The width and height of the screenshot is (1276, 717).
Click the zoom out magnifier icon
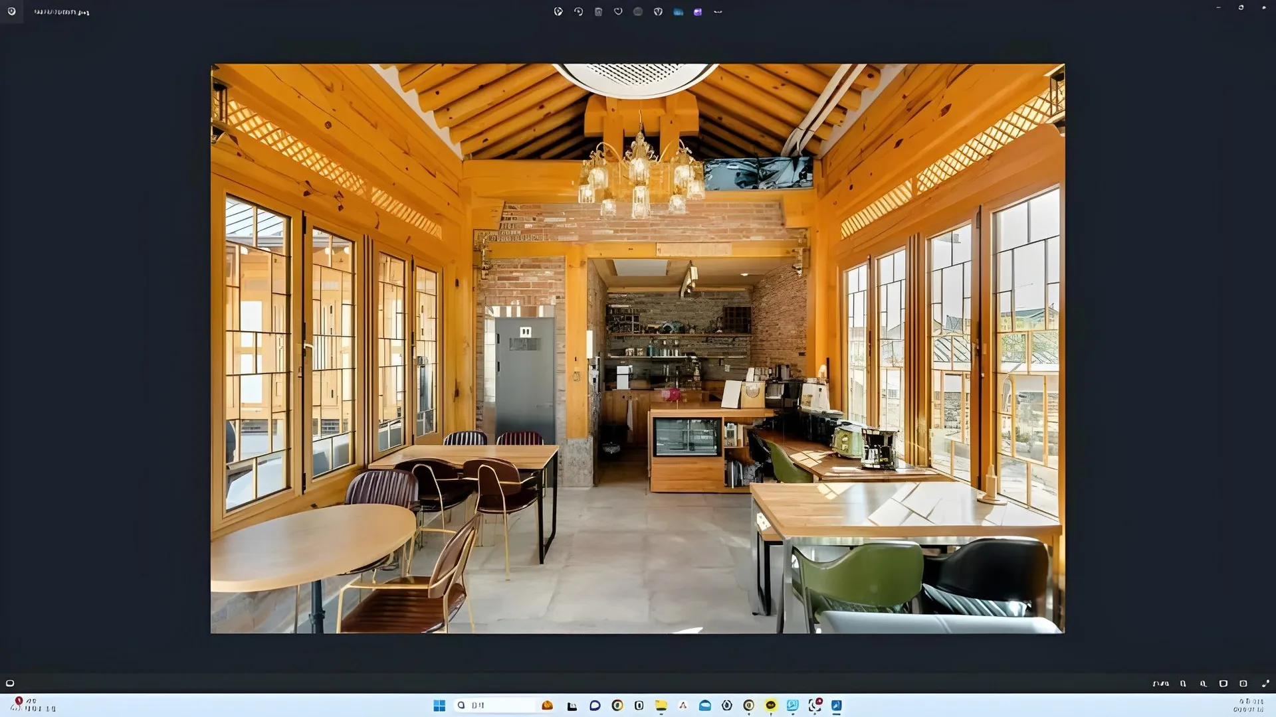point(1183,683)
